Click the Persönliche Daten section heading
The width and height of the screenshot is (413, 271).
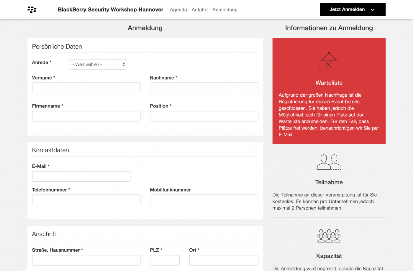(x=57, y=47)
